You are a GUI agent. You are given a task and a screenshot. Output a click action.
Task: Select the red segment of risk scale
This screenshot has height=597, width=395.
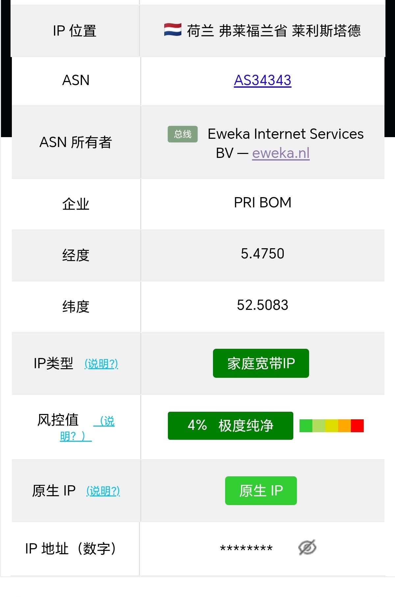(x=357, y=426)
